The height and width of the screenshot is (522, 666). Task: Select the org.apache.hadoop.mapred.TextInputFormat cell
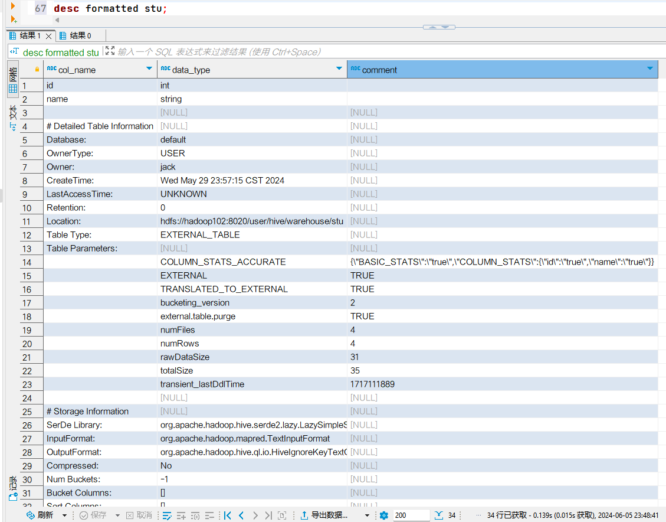[x=252, y=439]
